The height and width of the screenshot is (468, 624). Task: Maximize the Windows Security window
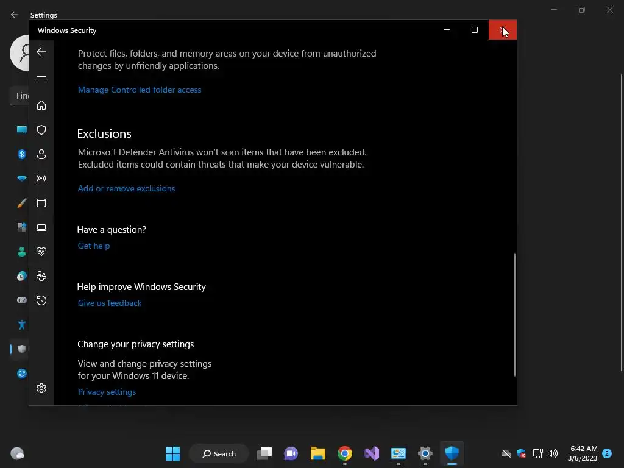pyautogui.click(x=474, y=30)
